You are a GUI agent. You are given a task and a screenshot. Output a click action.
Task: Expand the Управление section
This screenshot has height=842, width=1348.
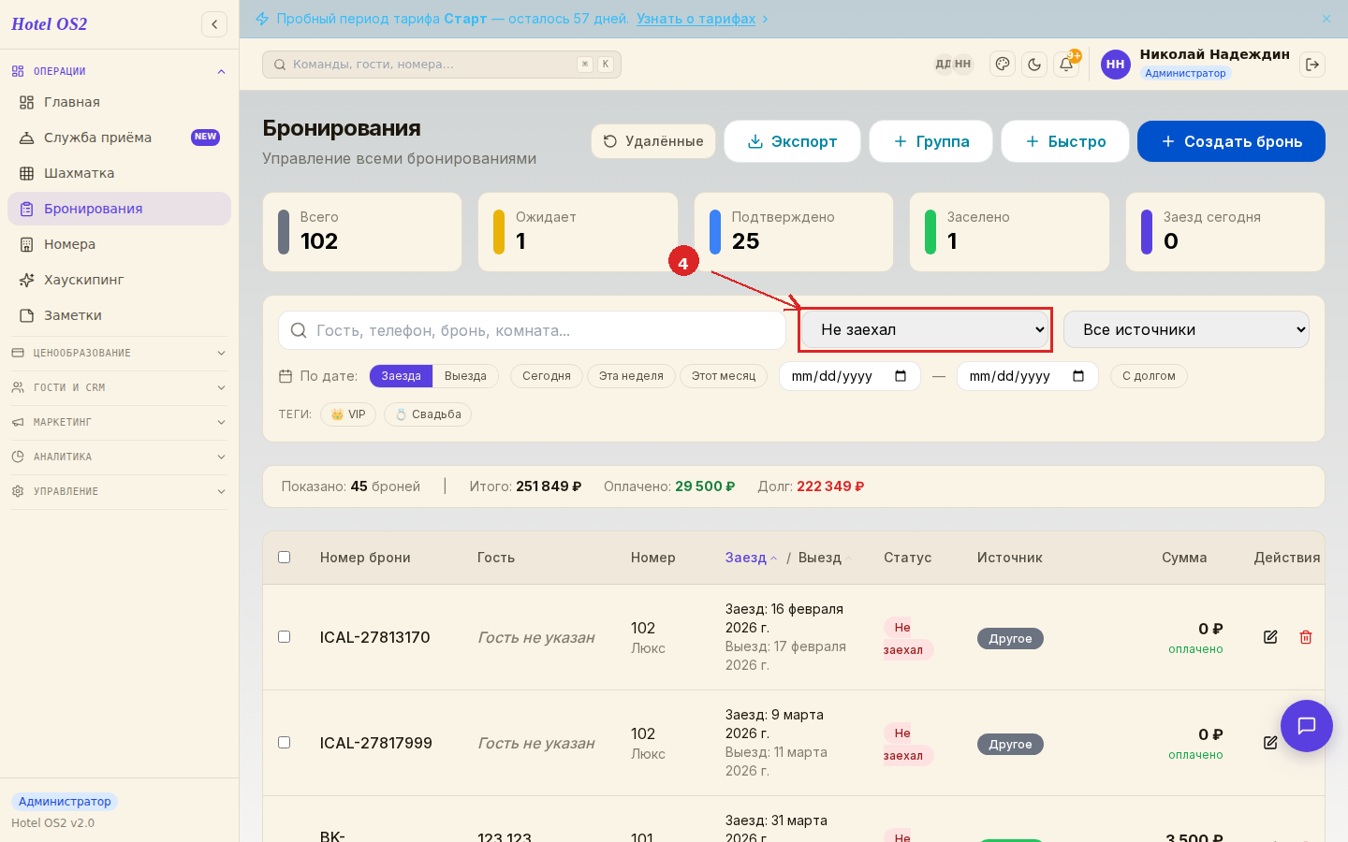(x=119, y=491)
